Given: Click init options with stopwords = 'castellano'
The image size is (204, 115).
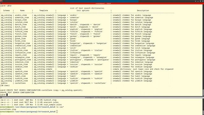Looking at the screenshot, I should click(82, 83).
